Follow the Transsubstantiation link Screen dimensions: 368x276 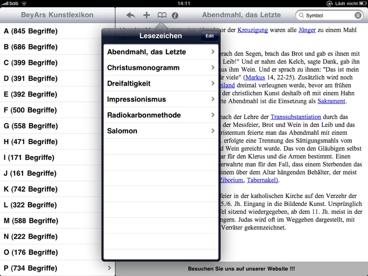[x=296, y=117]
